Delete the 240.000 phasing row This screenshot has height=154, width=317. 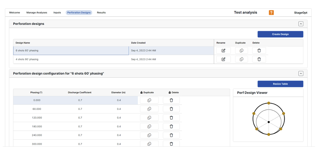pos(171,135)
